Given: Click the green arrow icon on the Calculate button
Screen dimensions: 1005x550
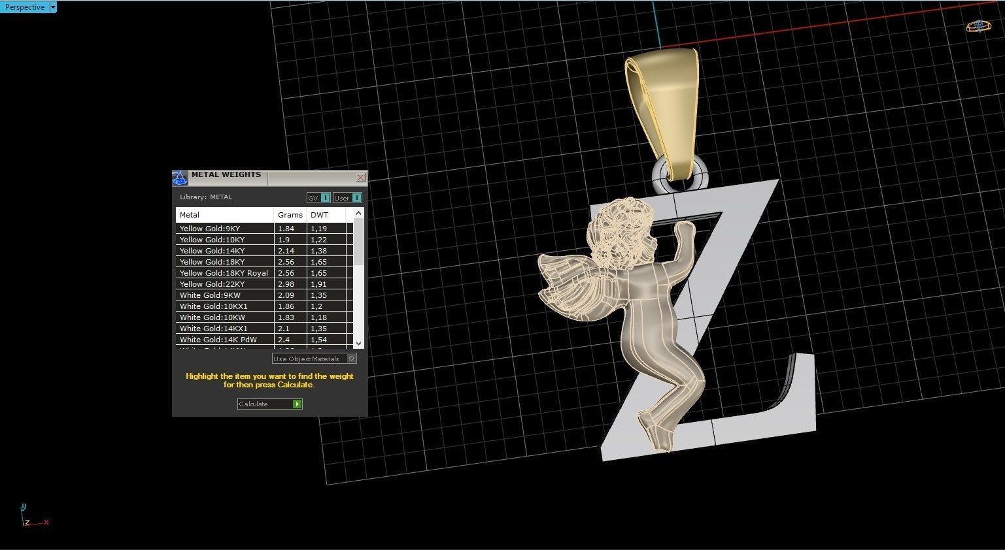Looking at the screenshot, I should (298, 404).
